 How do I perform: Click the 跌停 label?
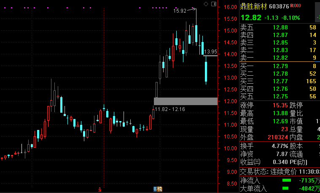tap(296, 106)
